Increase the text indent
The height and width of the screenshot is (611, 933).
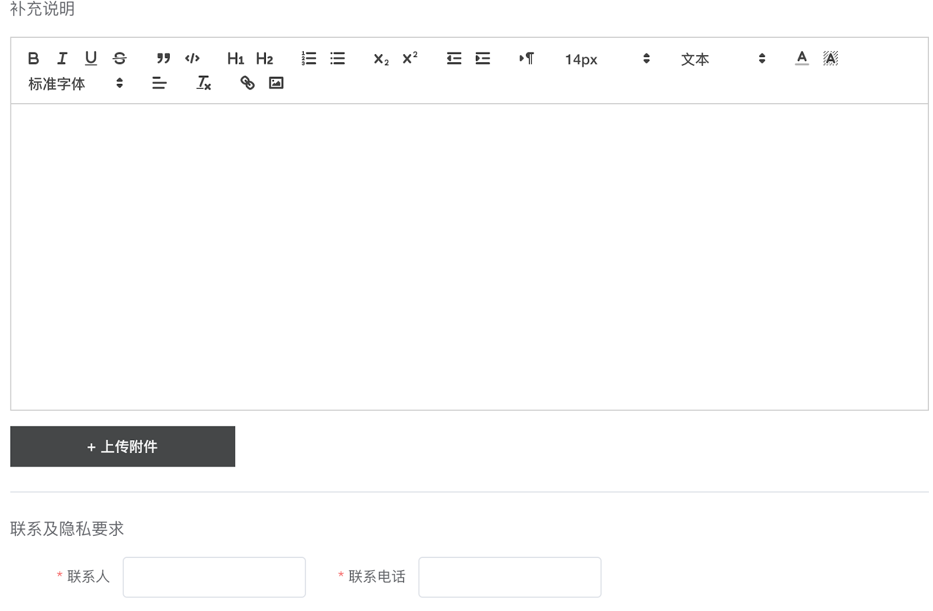pyautogui.click(x=482, y=58)
